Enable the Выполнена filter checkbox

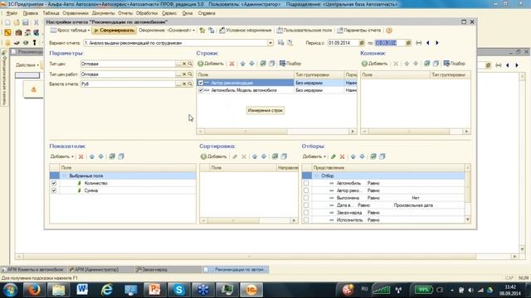pyautogui.click(x=306, y=198)
